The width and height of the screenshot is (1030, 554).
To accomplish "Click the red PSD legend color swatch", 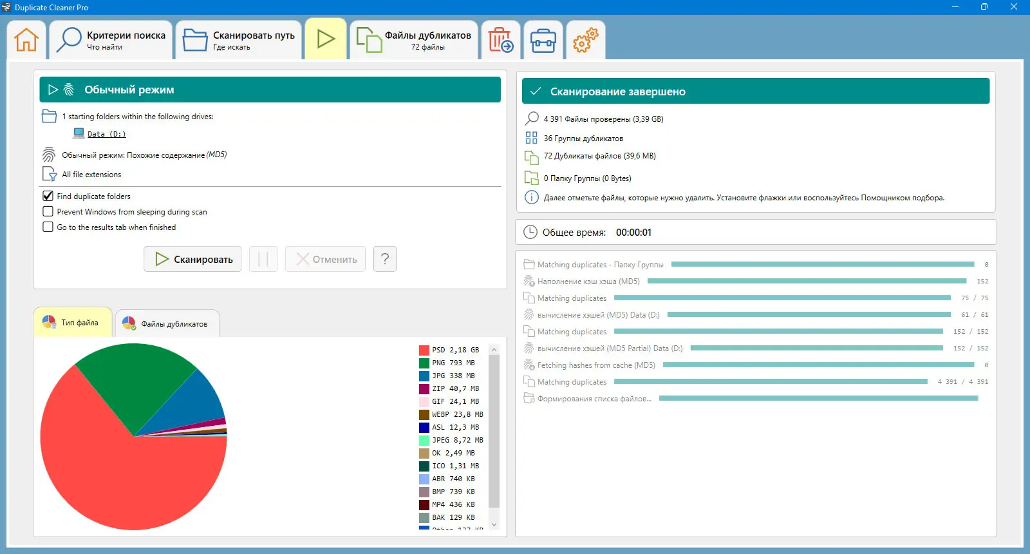I will [424, 350].
